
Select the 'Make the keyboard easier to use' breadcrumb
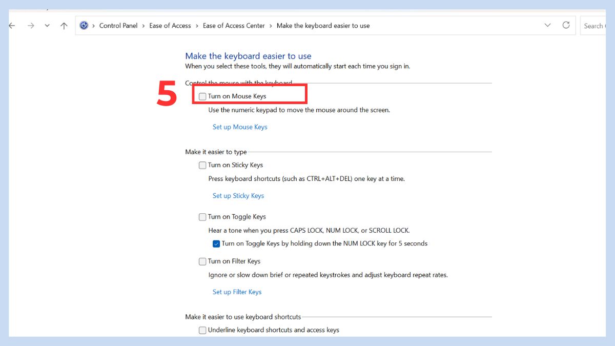pyautogui.click(x=323, y=26)
